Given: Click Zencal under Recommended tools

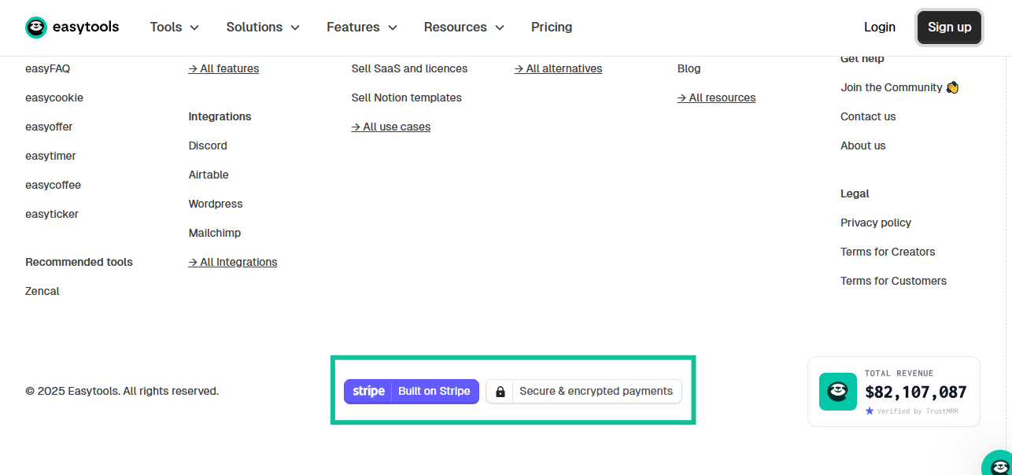Looking at the screenshot, I should point(42,291).
